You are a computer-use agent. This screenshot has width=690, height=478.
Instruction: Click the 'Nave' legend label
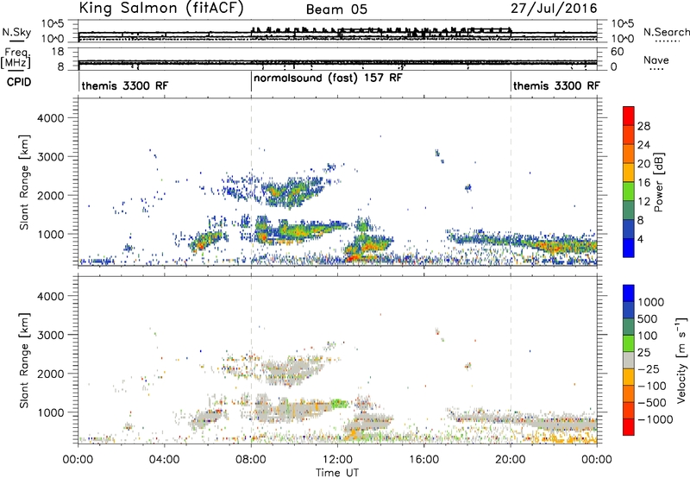(x=655, y=60)
